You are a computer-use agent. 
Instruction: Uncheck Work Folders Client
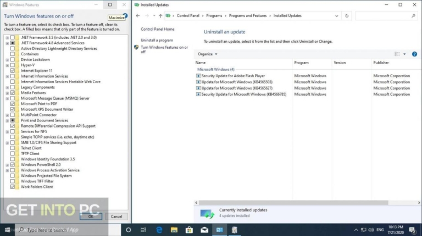(x=13, y=187)
